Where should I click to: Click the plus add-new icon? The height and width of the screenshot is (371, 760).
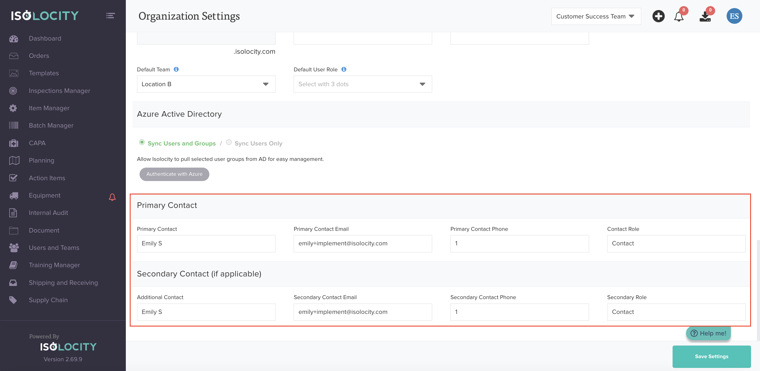(658, 16)
